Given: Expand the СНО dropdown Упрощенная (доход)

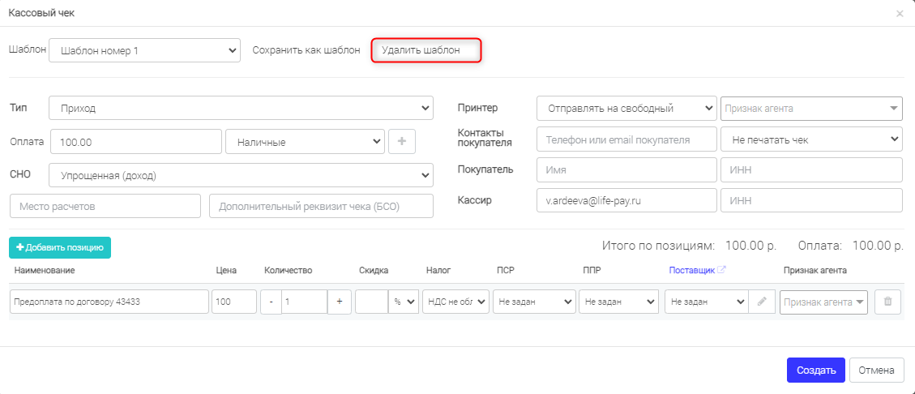Looking at the screenshot, I should click(242, 175).
